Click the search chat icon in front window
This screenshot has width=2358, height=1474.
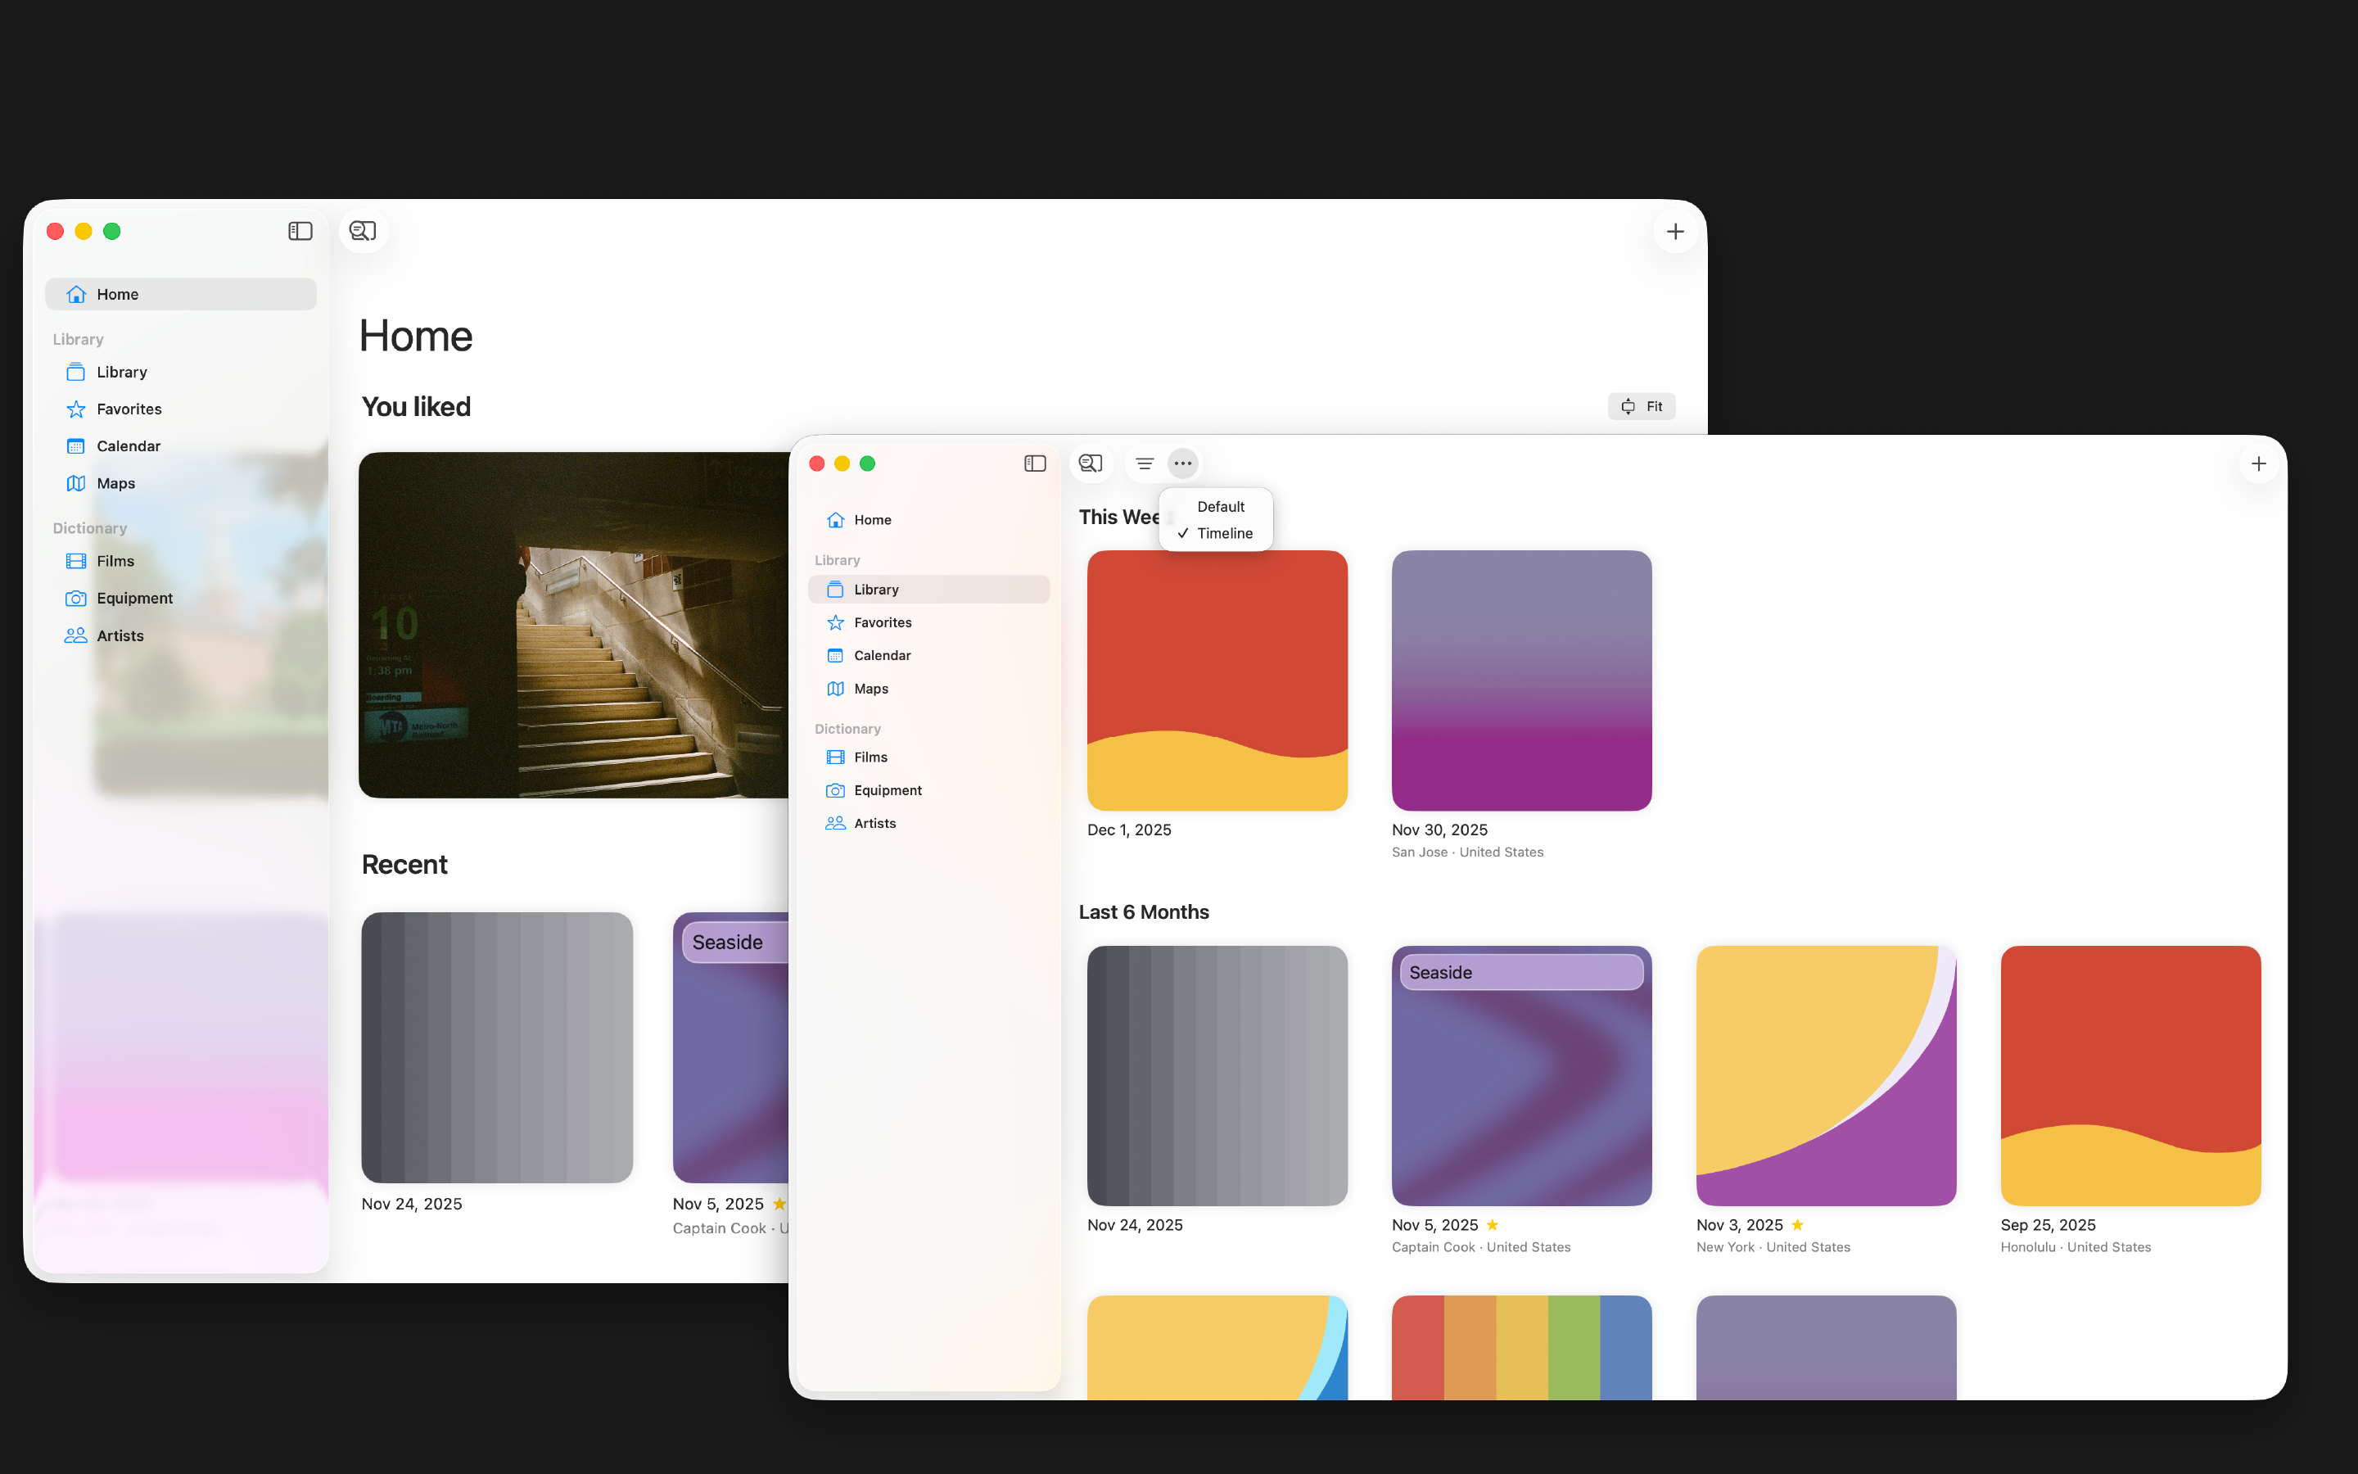click(x=1091, y=463)
